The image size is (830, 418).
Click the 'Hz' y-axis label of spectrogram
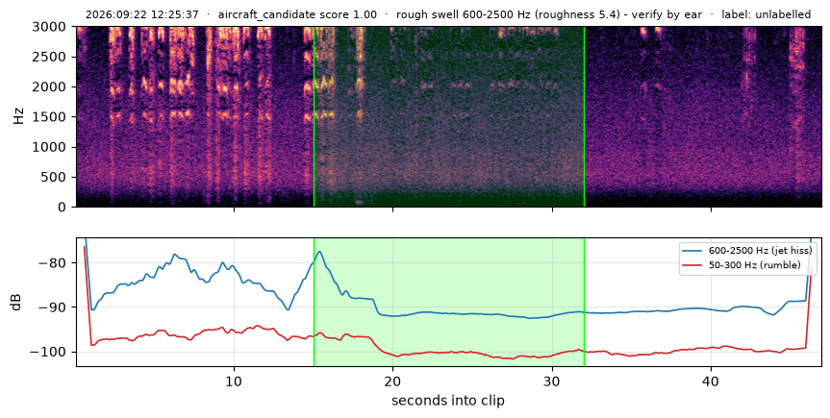pyautogui.click(x=18, y=116)
